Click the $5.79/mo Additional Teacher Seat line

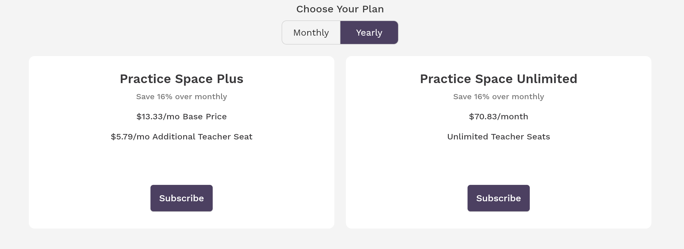pyautogui.click(x=181, y=137)
